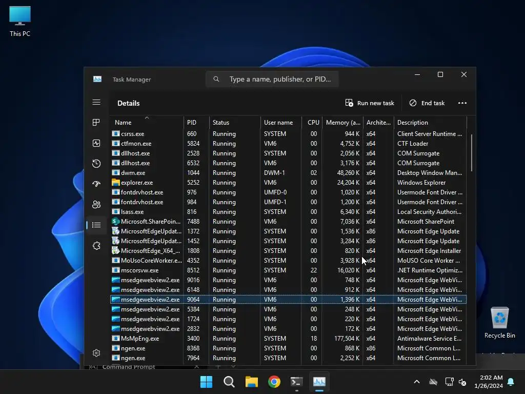Click the DWM-1 user name cell

coord(274,173)
